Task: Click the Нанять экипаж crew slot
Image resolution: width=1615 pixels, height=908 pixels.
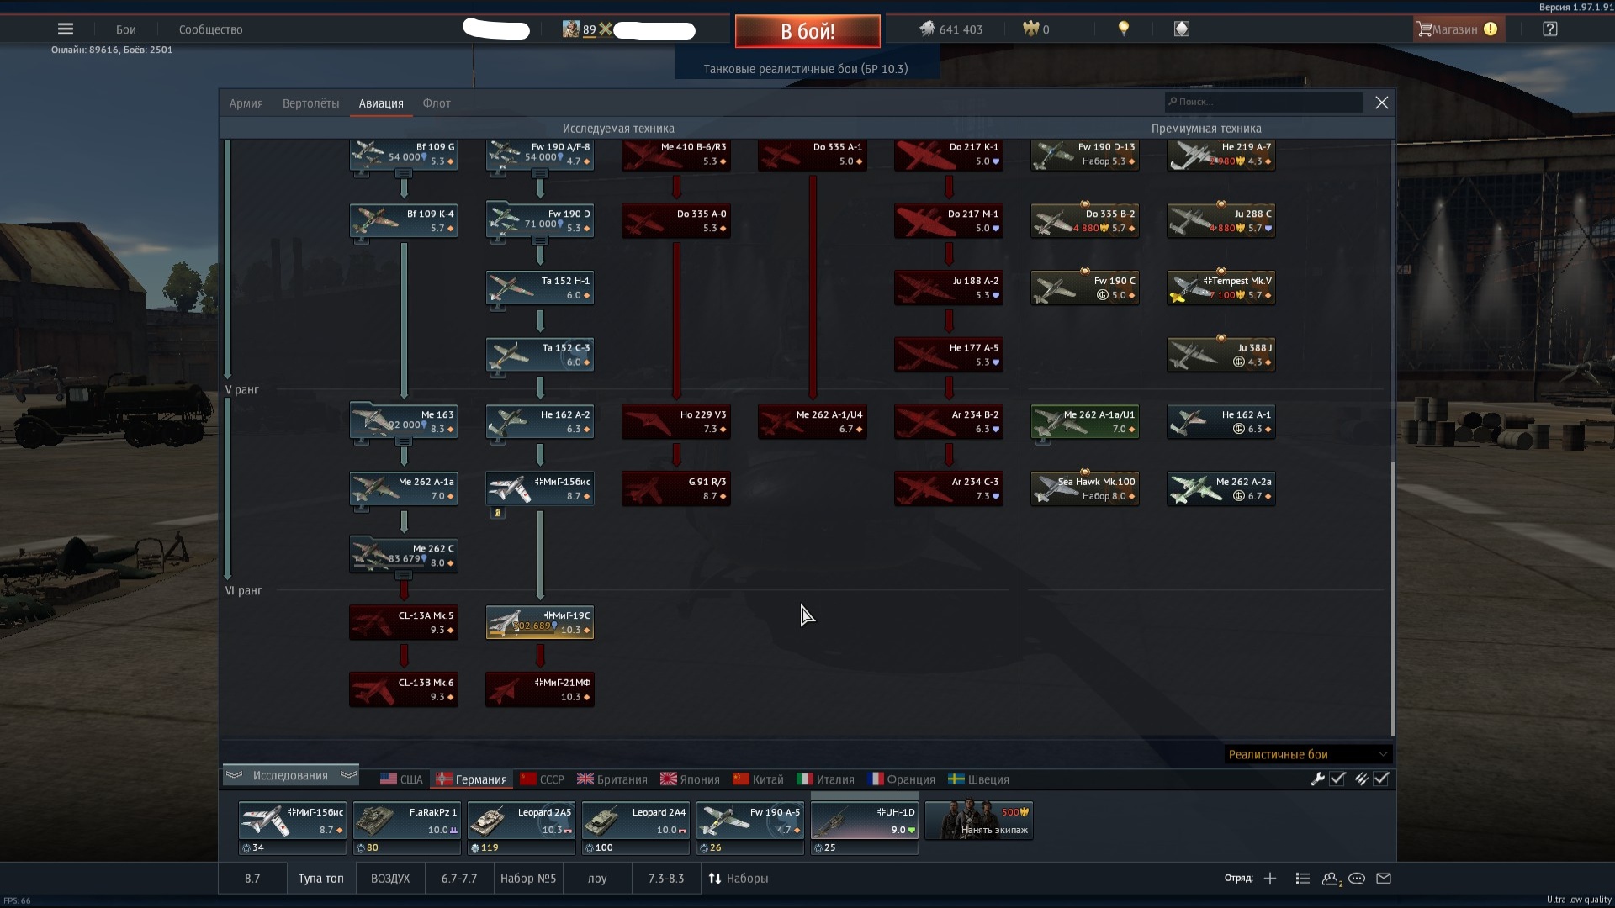Action: click(x=979, y=821)
